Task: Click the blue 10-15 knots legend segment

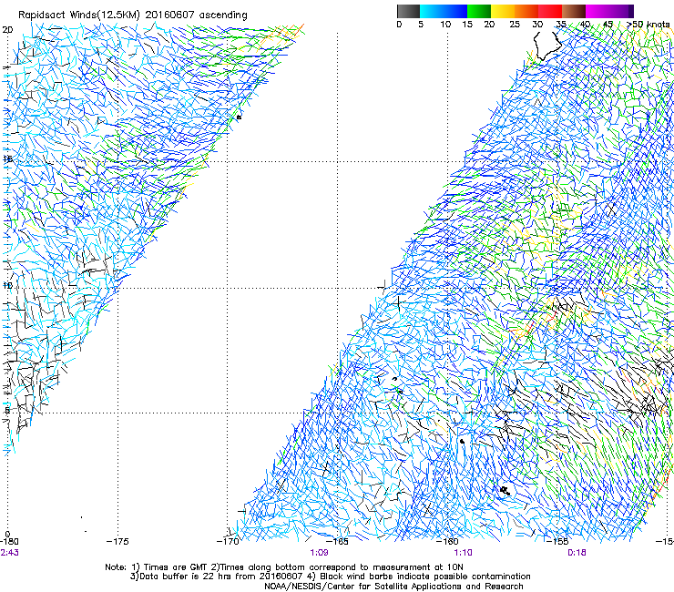Action: [455, 11]
